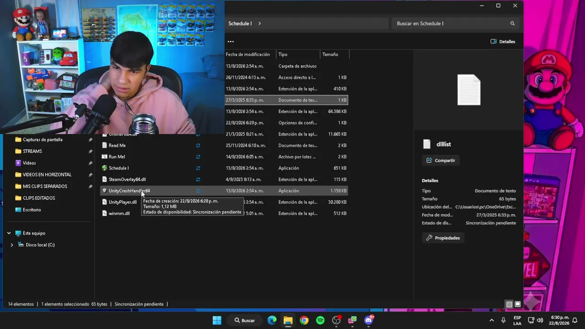Toggle the Detalles pane button
The image size is (585, 329).
(503, 42)
